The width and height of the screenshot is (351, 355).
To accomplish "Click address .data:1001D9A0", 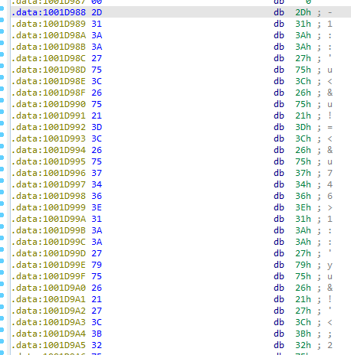I will (x=48, y=288).
